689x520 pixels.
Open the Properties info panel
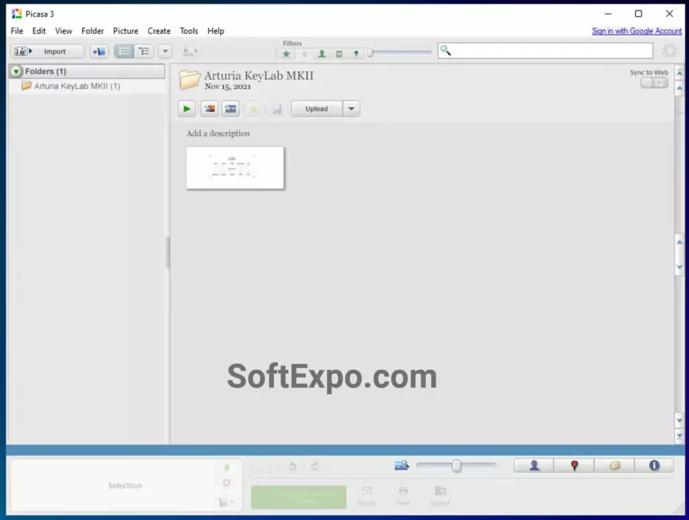tap(654, 466)
